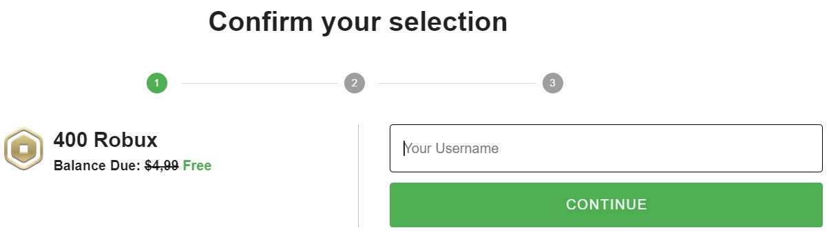Select the 400 Robux package title
The width and height of the screenshot is (829, 252).
pyautogui.click(x=105, y=140)
